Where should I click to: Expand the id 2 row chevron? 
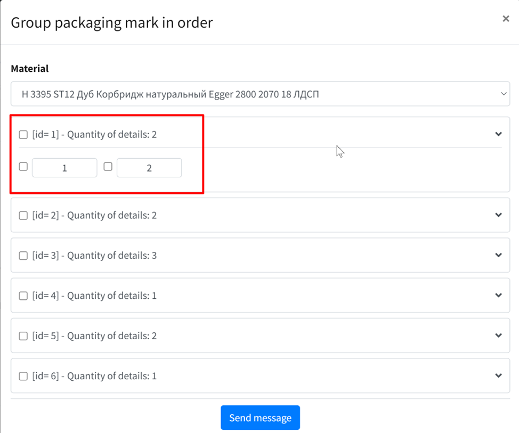click(x=498, y=215)
